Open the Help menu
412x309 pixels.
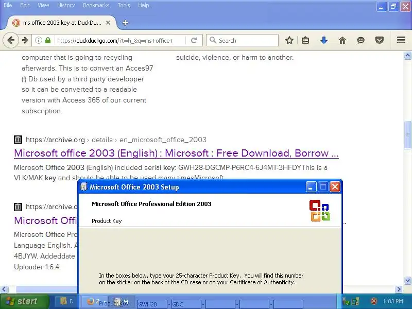(x=144, y=5)
